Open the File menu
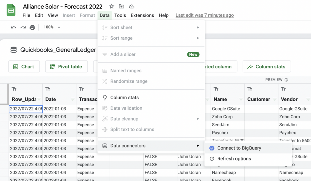The height and width of the screenshot is (181, 311). [x=26, y=15]
